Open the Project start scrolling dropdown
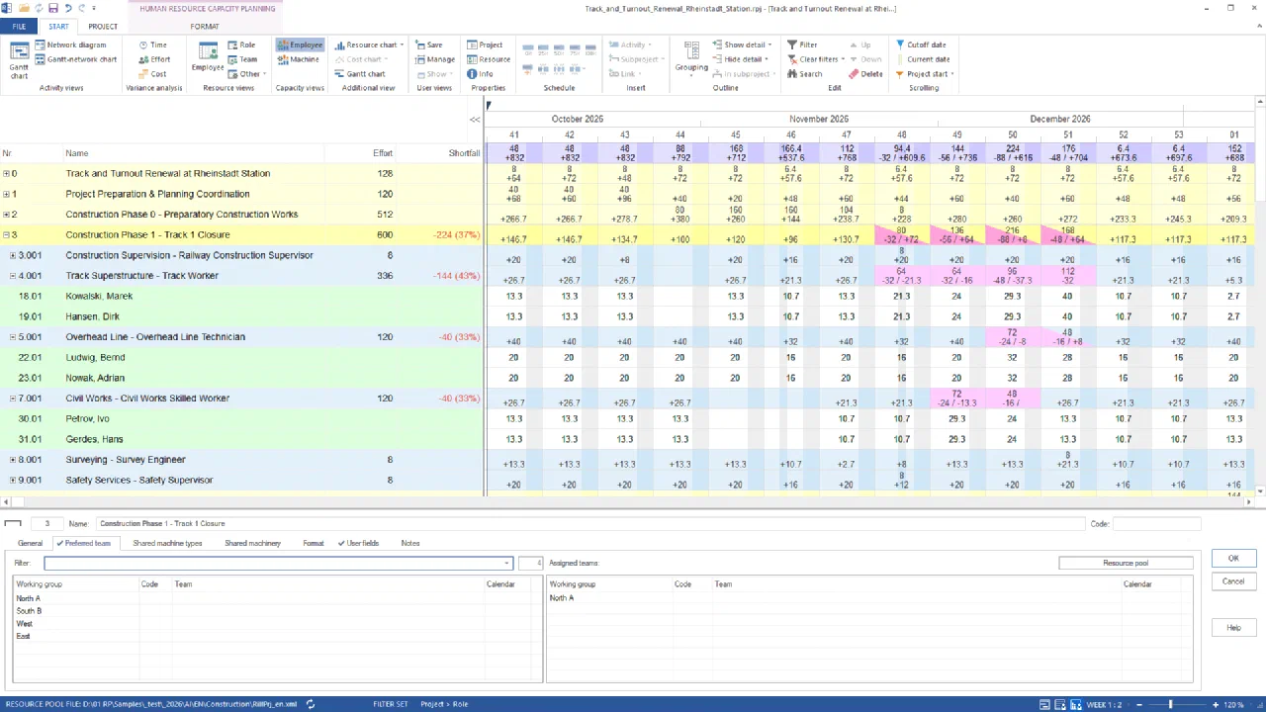The height and width of the screenshot is (712, 1266). coord(925,74)
